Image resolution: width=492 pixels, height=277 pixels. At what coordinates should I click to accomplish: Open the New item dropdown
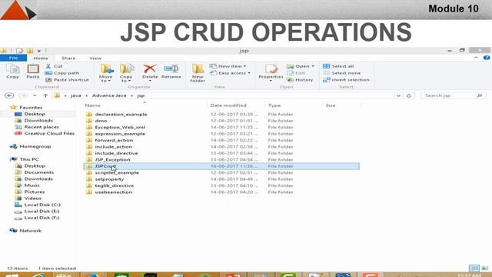228,66
